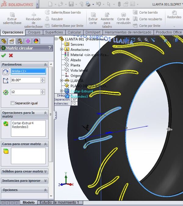Click property panel scrollbar down arrow

(51, 196)
